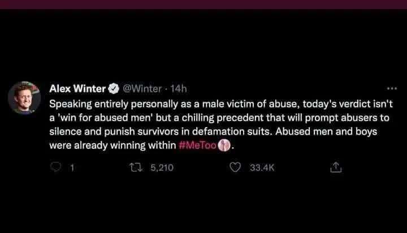This screenshot has width=407, height=233.
Task: Click the blue verified badge
Action: [x=113, y=88]
